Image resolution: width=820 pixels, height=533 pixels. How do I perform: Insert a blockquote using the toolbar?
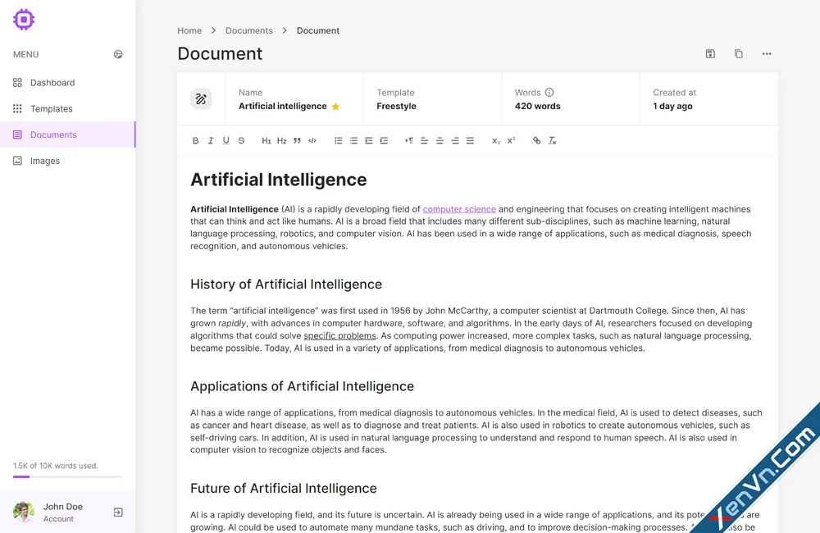pos(296,140)
